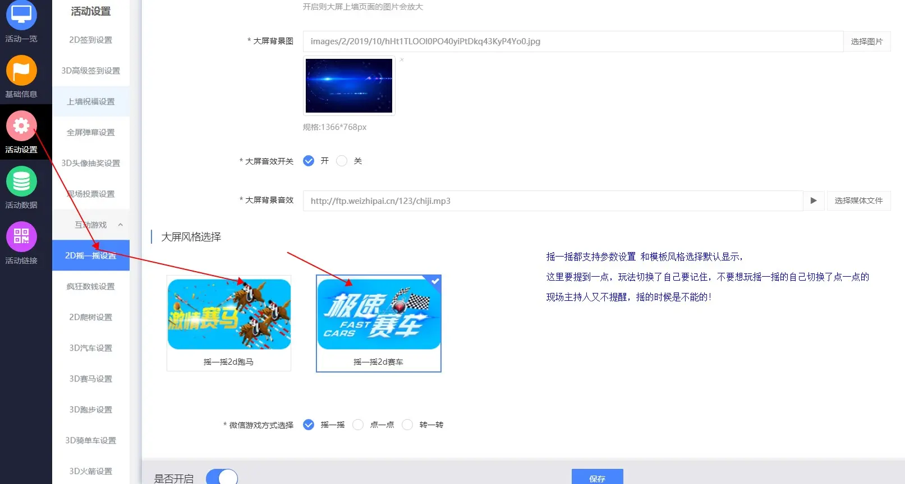Open the 活动数据 database icon

click(21, 182)
